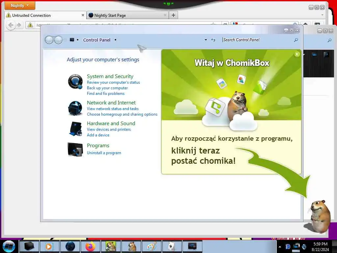Click the Control Panel search magnifier icon

pos(296,40)
